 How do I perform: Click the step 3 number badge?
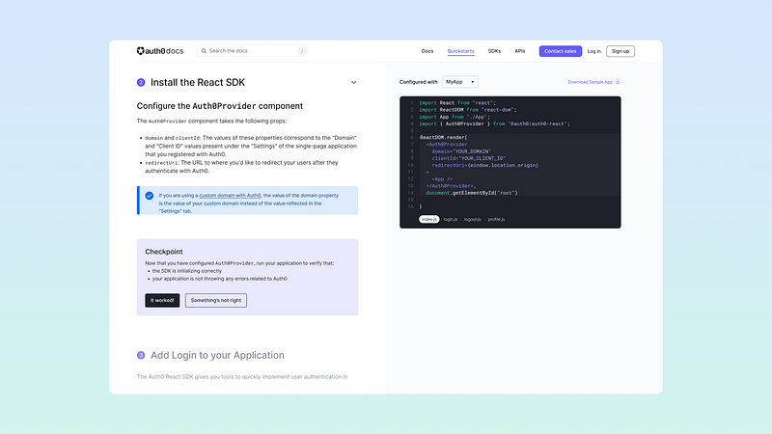pos(141,355)
